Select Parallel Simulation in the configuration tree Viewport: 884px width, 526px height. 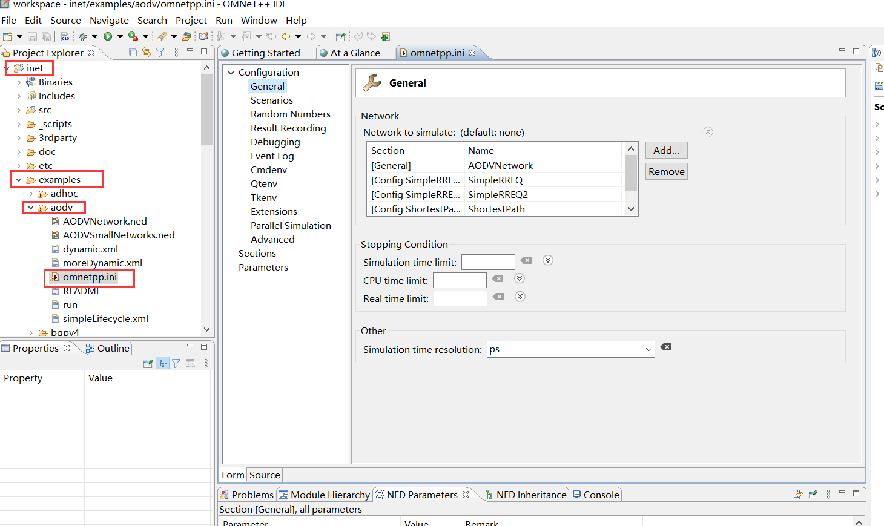coord(291,226)
